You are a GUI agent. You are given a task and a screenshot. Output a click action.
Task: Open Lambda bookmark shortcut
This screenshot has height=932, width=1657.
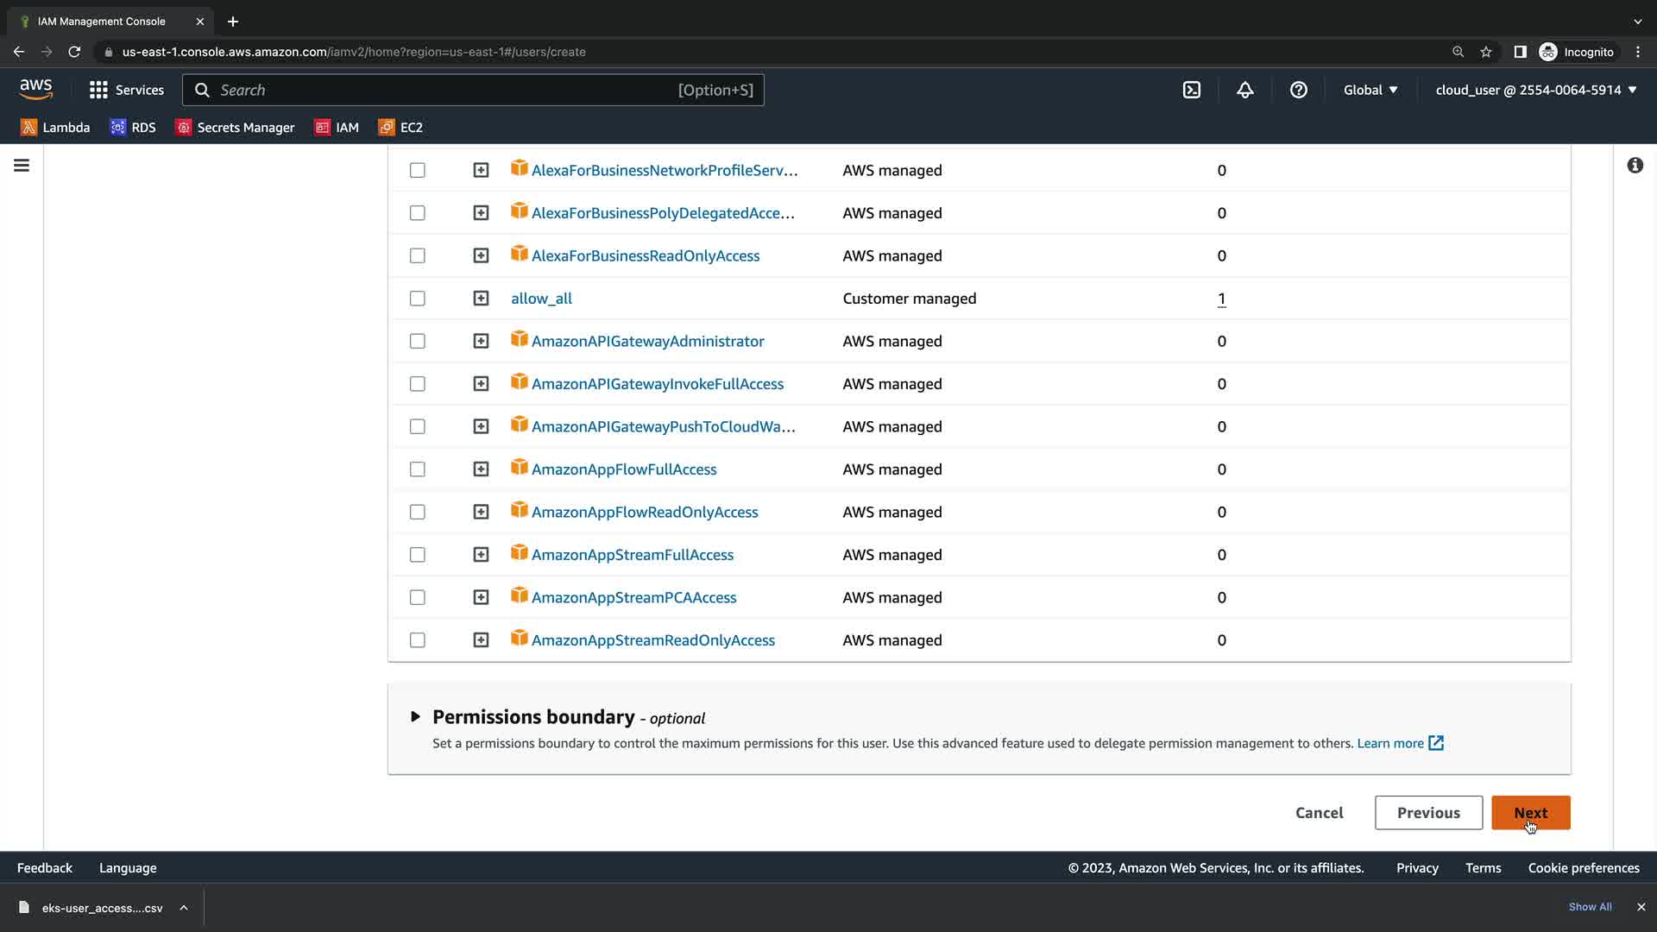pos(55,127)
